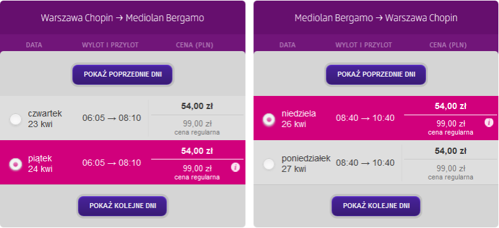Click Mediolan Bergamo → Warszawa Chopin header
499x228 pixels.
tap(376, 18)
